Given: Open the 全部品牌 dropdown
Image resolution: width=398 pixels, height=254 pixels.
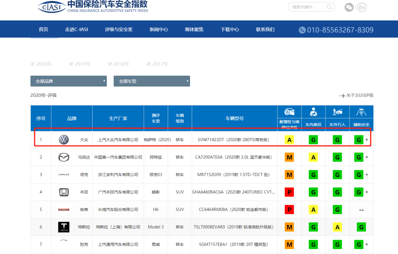Looking at the screenshot, I should (x=68, y=81).
